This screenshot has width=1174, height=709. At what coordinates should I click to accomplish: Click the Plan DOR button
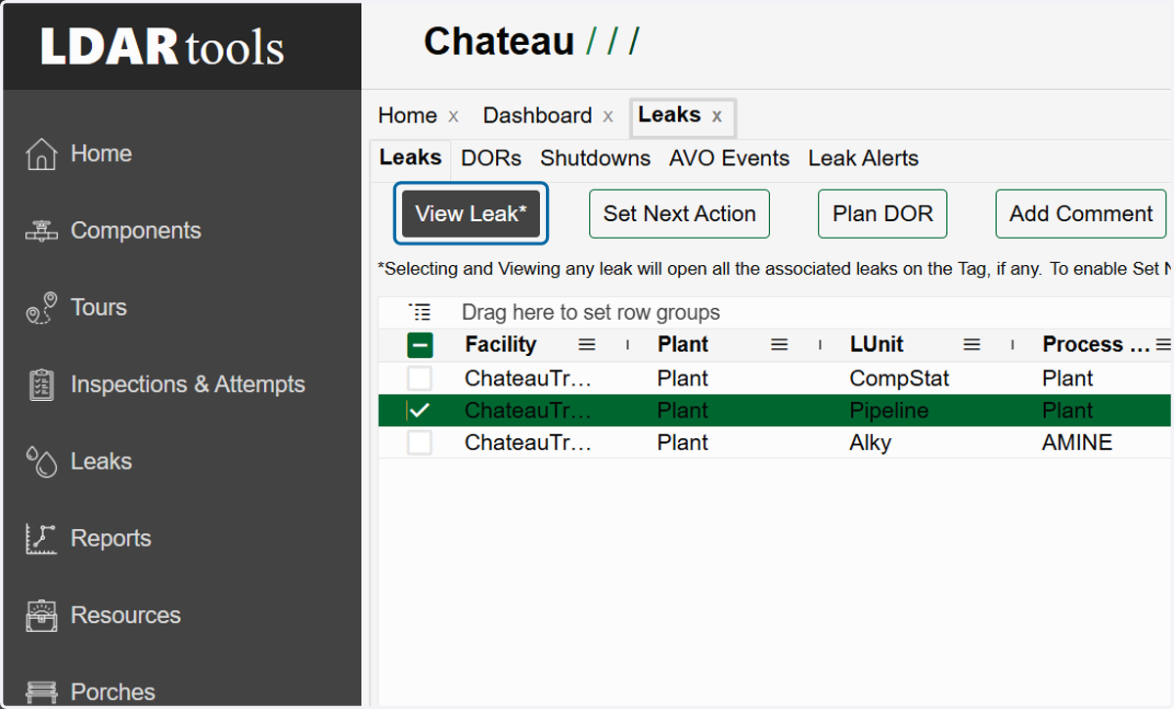click(x=882, y=213)
